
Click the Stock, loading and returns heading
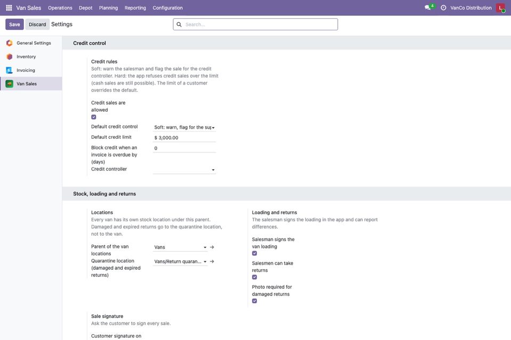pyautogui.click(x=104, y=194)
